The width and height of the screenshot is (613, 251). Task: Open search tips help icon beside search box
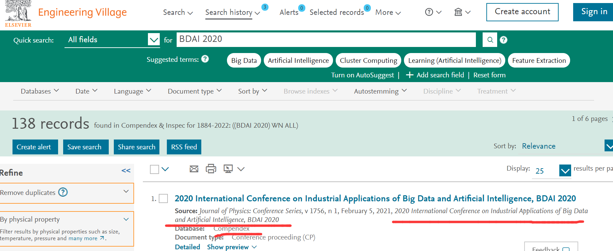[x=504, y=40]
